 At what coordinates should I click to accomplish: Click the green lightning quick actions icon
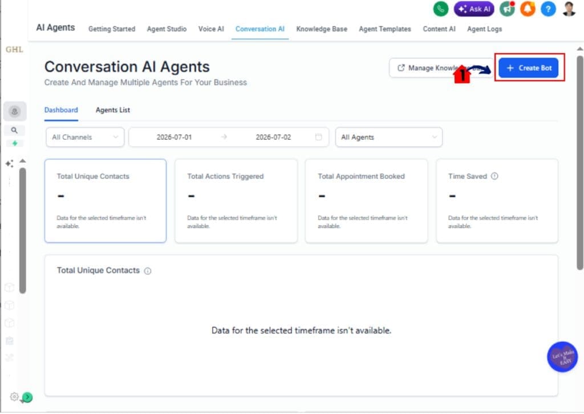point(15,143)
